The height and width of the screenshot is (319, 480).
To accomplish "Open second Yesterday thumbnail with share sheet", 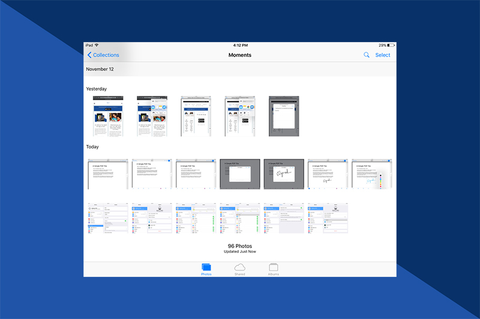I will tap(152, 116).
